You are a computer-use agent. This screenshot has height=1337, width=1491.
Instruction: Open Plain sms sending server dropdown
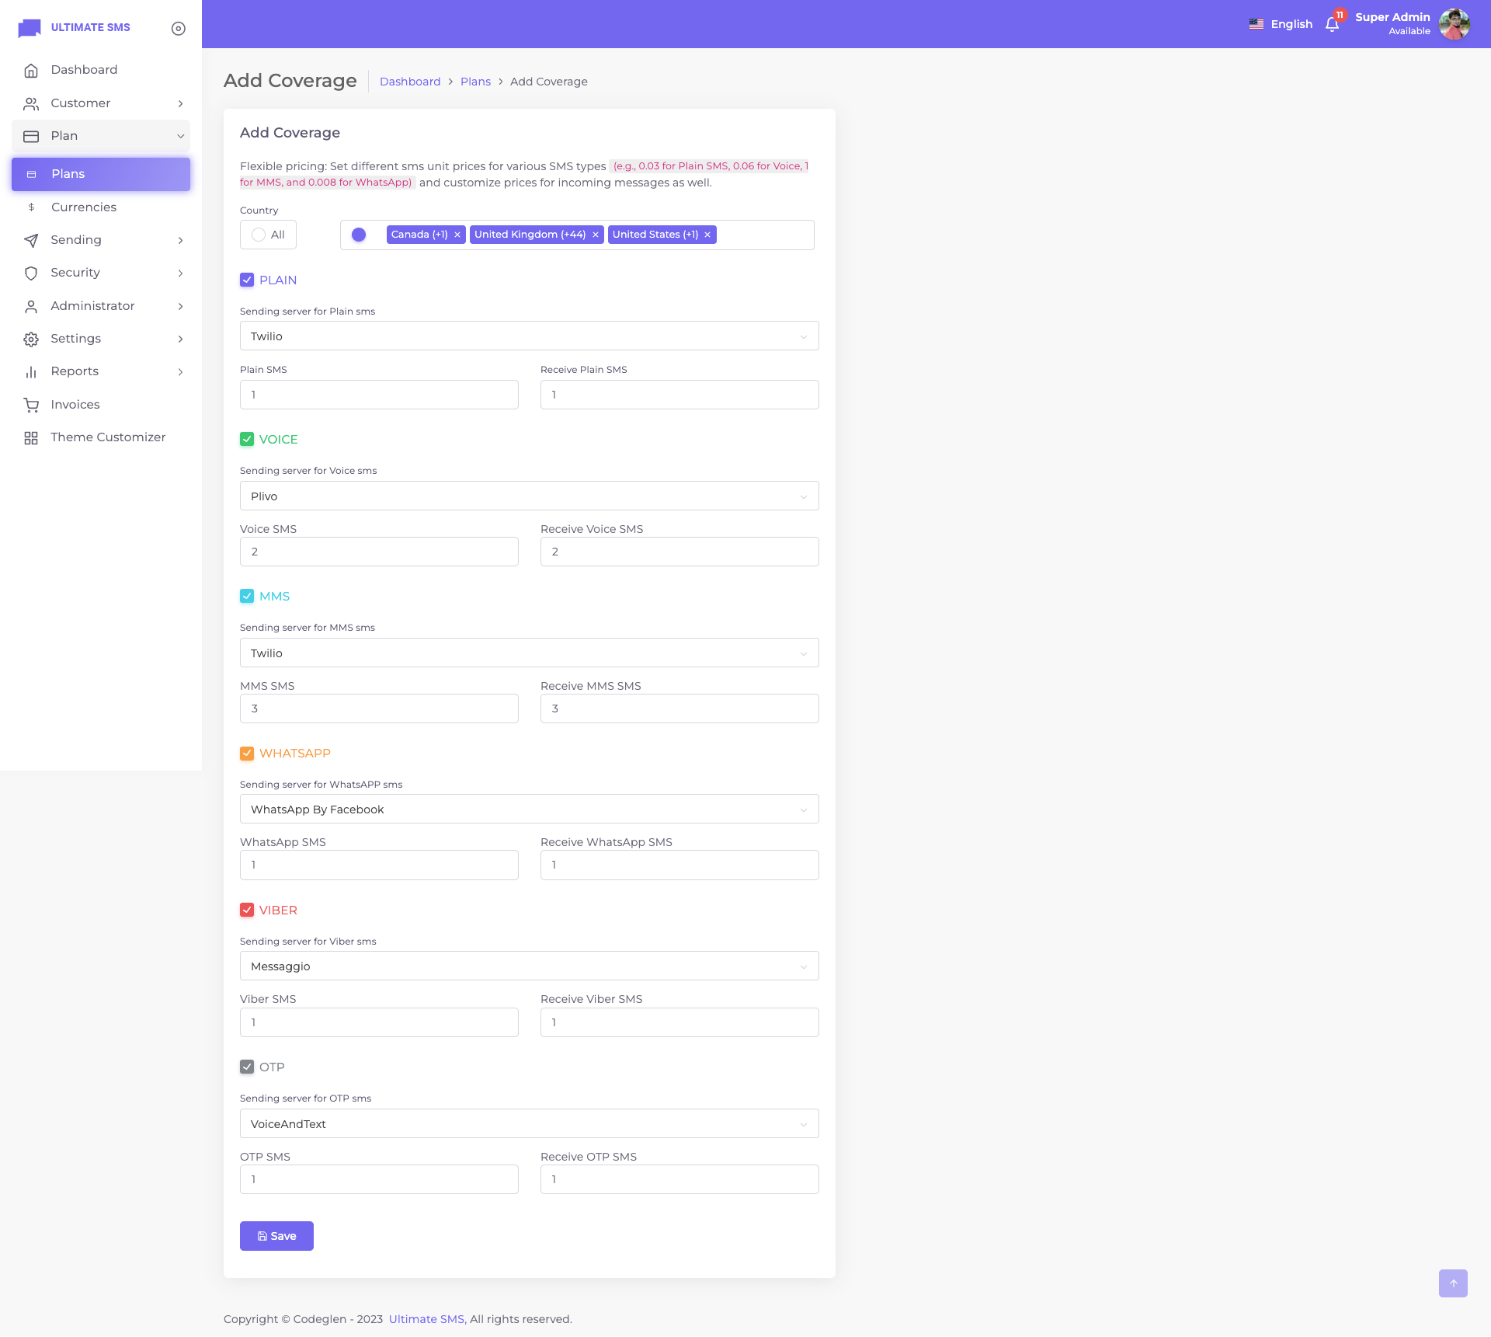tap(529, 336)
